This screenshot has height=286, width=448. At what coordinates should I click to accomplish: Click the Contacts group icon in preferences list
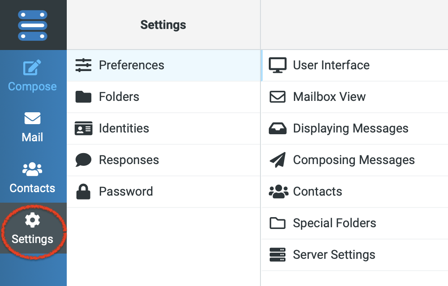(278, 192)
